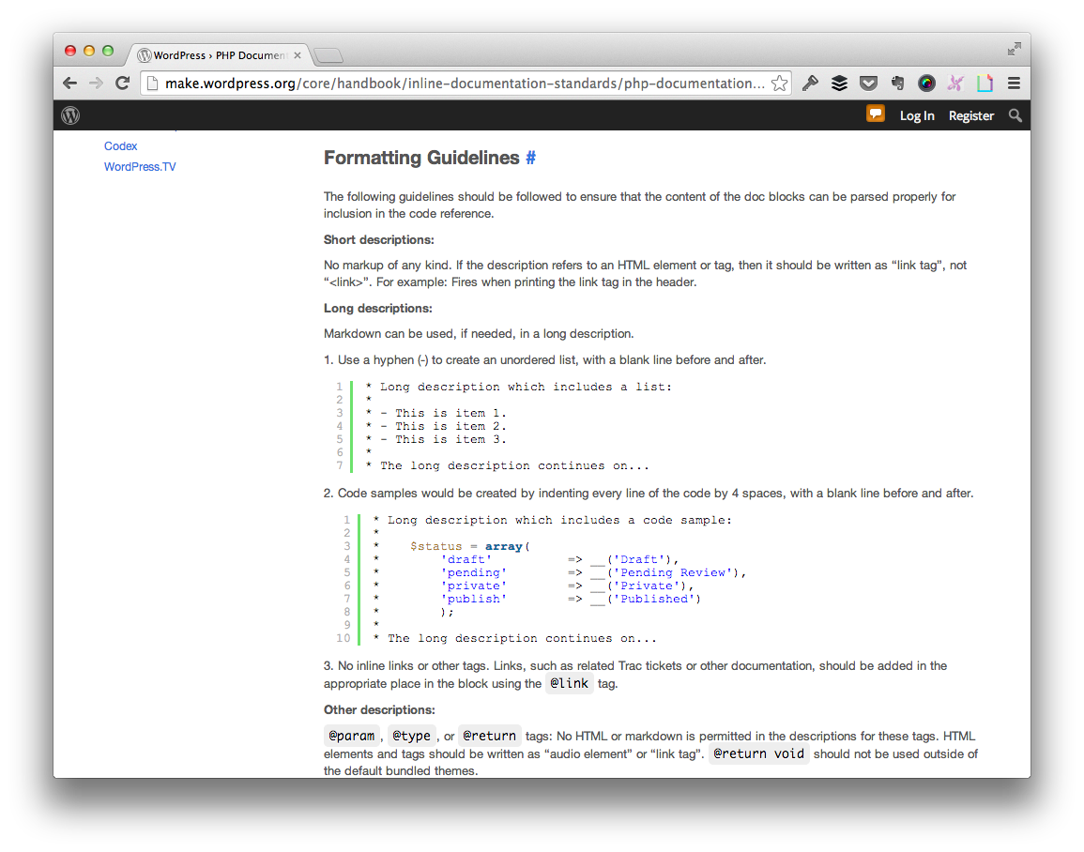Save page with the Pocket extension
This screenshot has height=852, width=1084.
868,83
